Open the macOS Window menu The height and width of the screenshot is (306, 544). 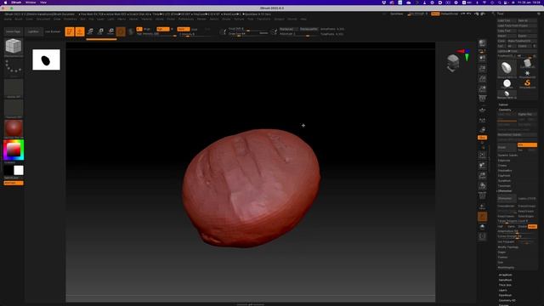(31, 3)
